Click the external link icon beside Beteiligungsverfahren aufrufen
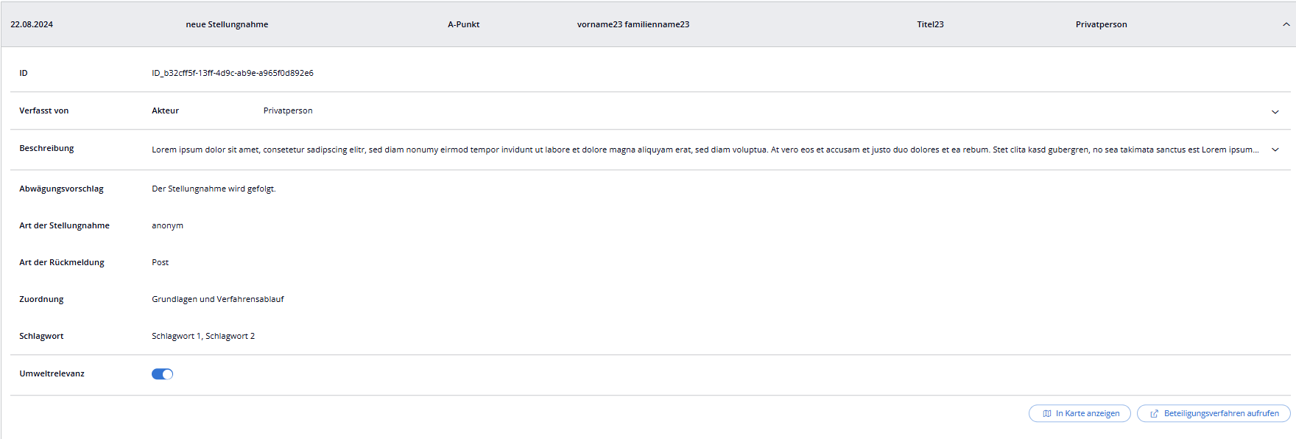The image size is (1296, 439). (x=1154, y=414)
